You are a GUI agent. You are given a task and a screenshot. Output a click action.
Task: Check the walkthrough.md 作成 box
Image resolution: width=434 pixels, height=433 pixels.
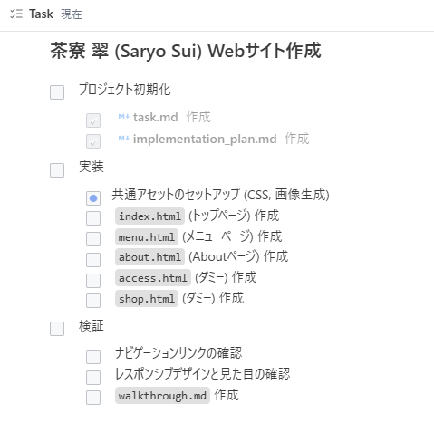click(93, 398)
